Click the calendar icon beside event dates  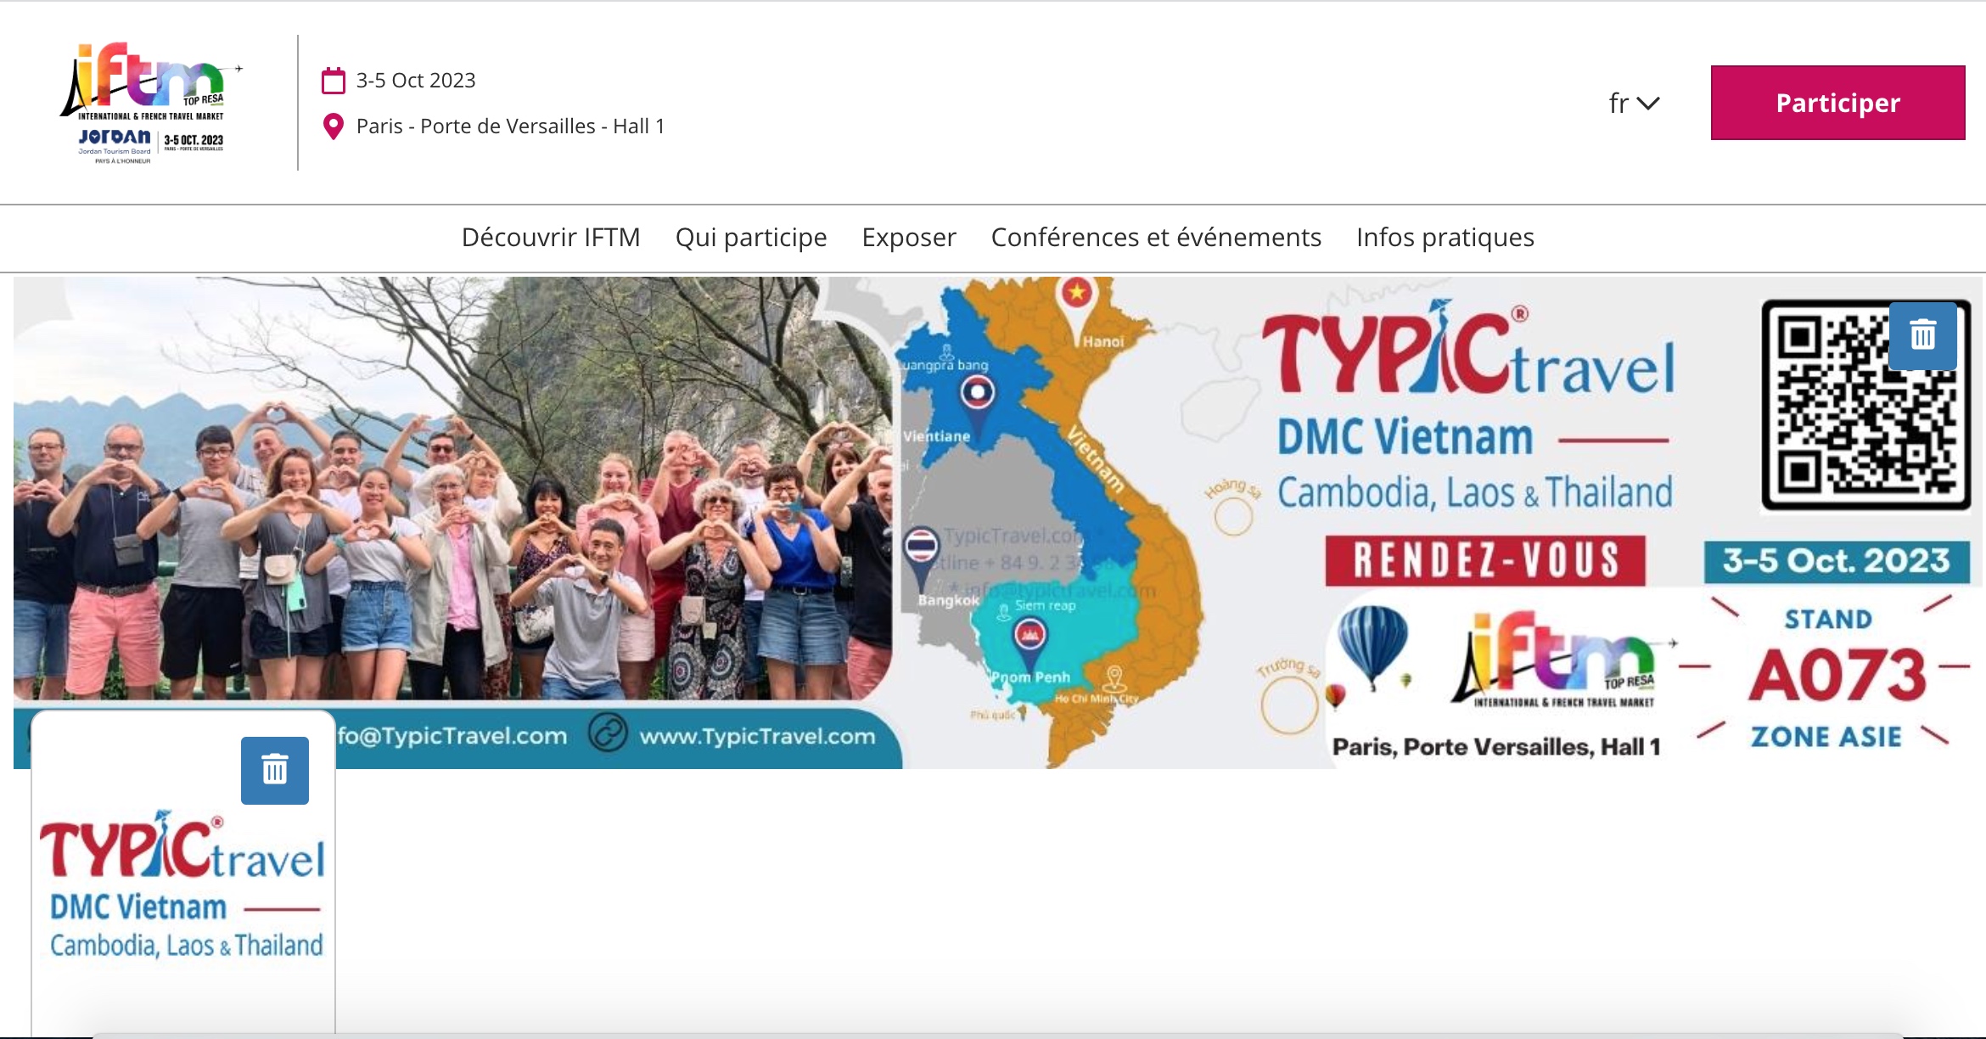point(334,81)
